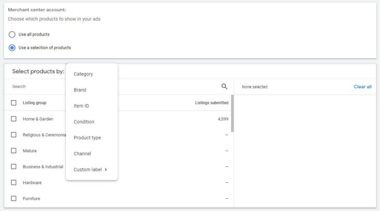
Task: Check the Hardware category checkbox
Action: [13, 182]
